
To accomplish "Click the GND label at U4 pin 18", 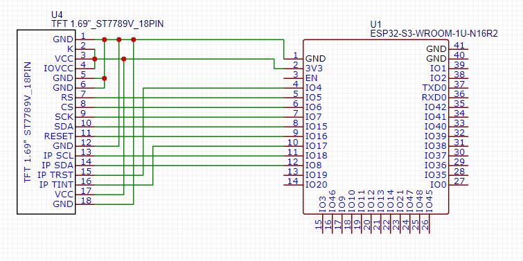I will point(63,204).
